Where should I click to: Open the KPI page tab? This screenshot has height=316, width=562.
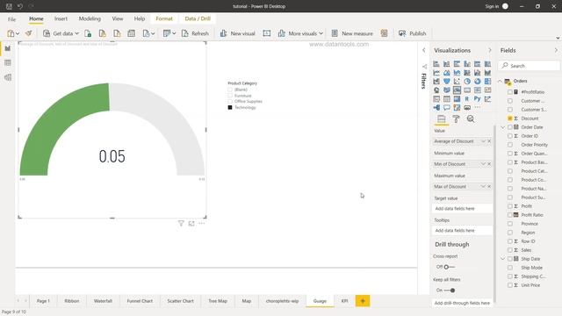(x=345, y=301)
